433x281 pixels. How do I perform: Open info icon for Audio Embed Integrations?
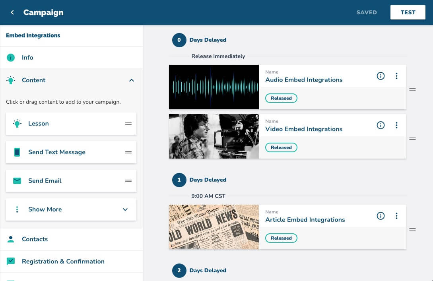coord(381,76)
